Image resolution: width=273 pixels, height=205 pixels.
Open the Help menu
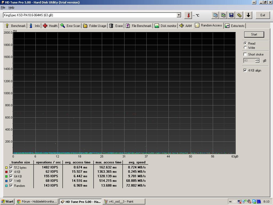point(11,7)
